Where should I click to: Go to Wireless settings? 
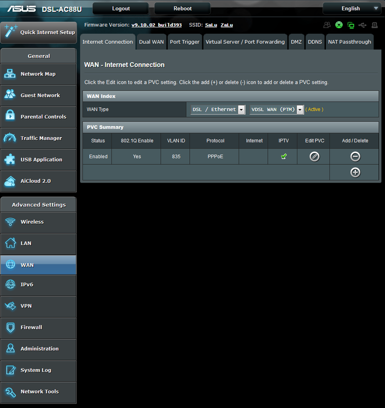point(38,222)
